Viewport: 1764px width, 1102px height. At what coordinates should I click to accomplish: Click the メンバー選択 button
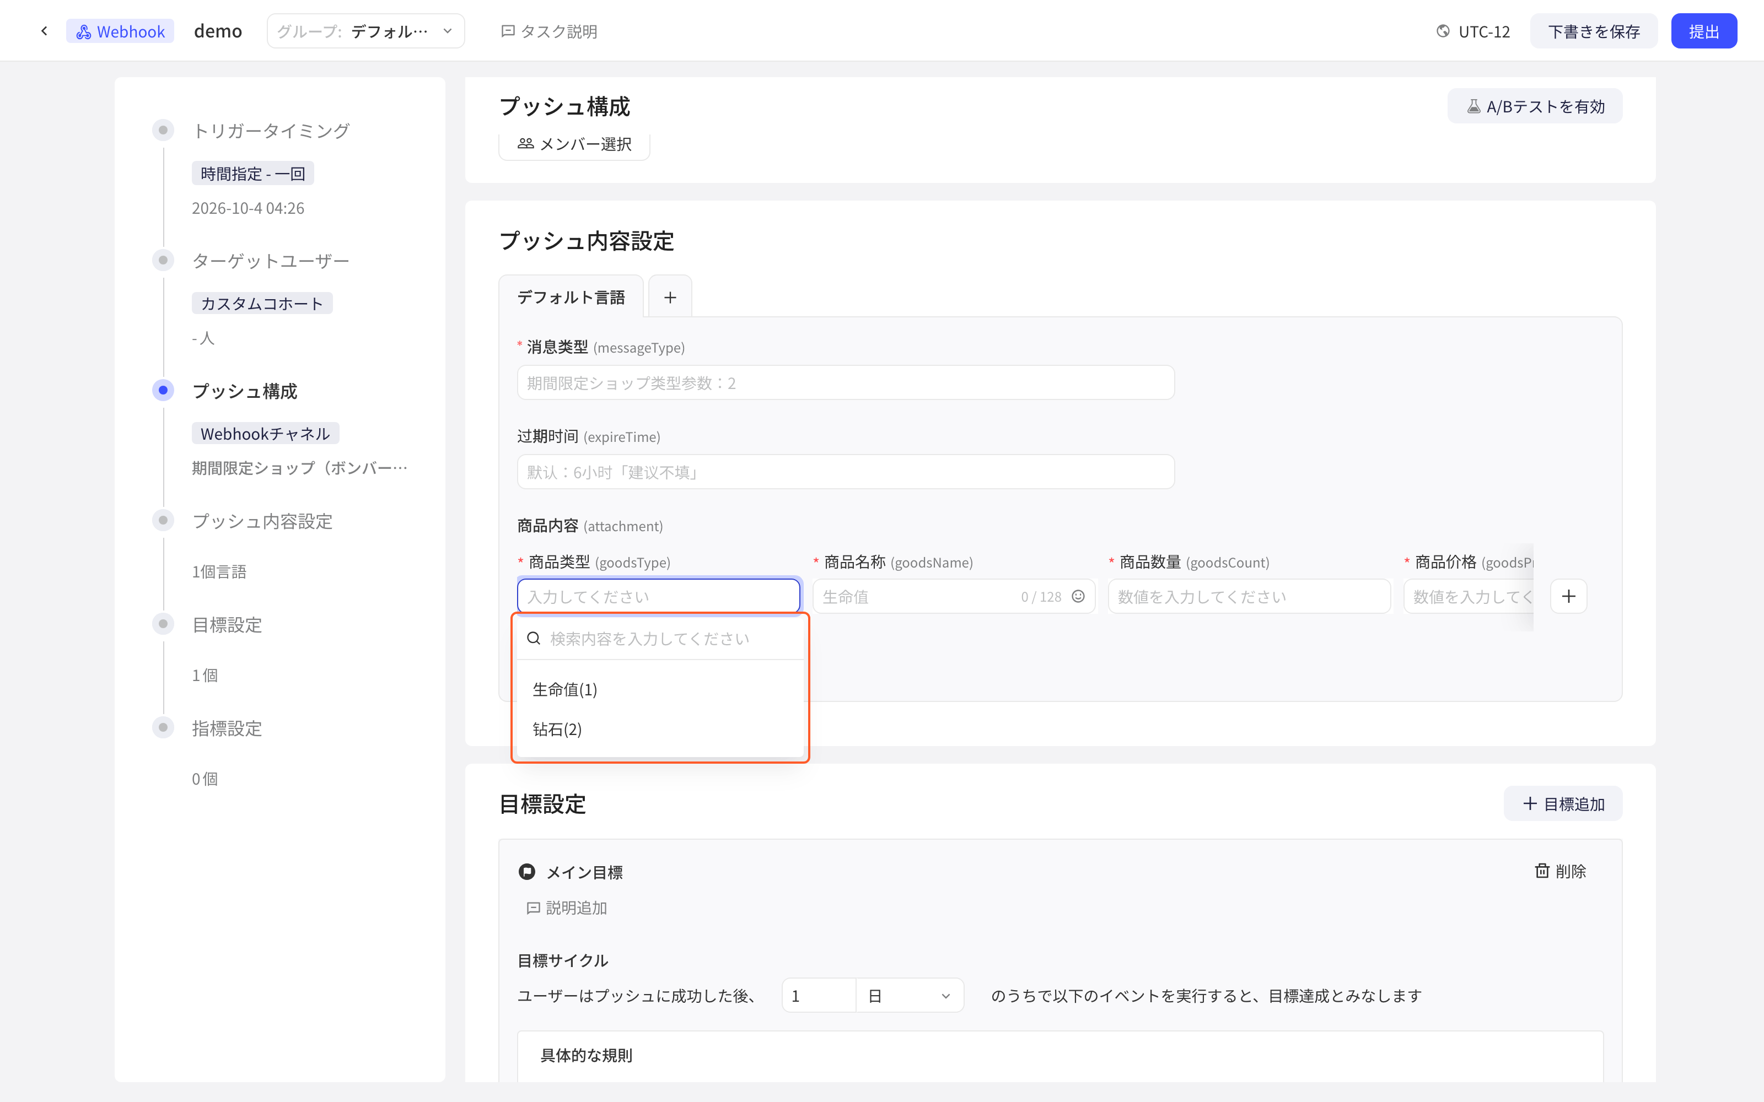(574, 144)
